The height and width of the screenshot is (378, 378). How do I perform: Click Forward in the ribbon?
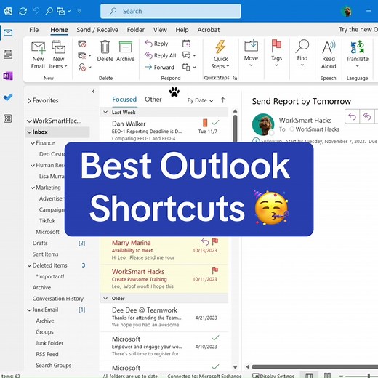click(x=159, y=67)
